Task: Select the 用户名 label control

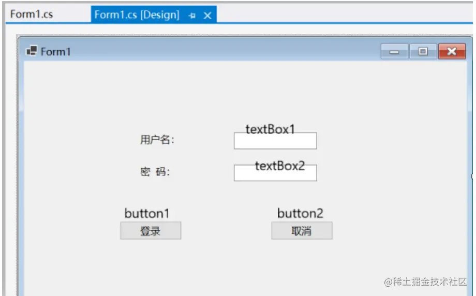Action: coord(157,140)
